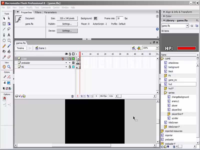Open the stage zoom 100% dropdown
This screenshot has height=150, width=200.
[x=157, y=48]
